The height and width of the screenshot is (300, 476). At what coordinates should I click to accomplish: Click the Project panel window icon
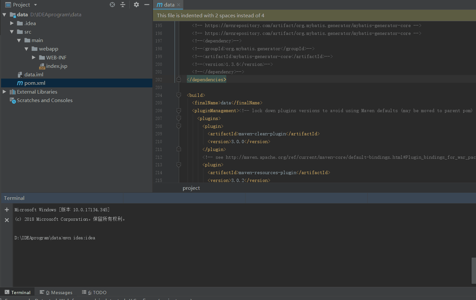(x=8, y=5)
